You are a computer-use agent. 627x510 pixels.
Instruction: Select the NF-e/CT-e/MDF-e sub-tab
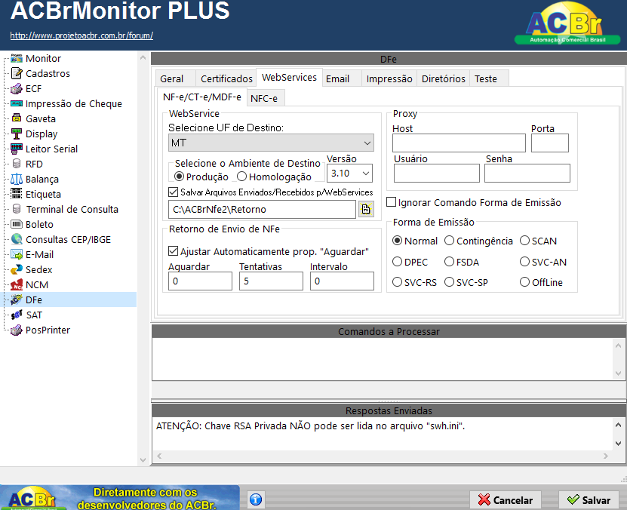point(202,97)
